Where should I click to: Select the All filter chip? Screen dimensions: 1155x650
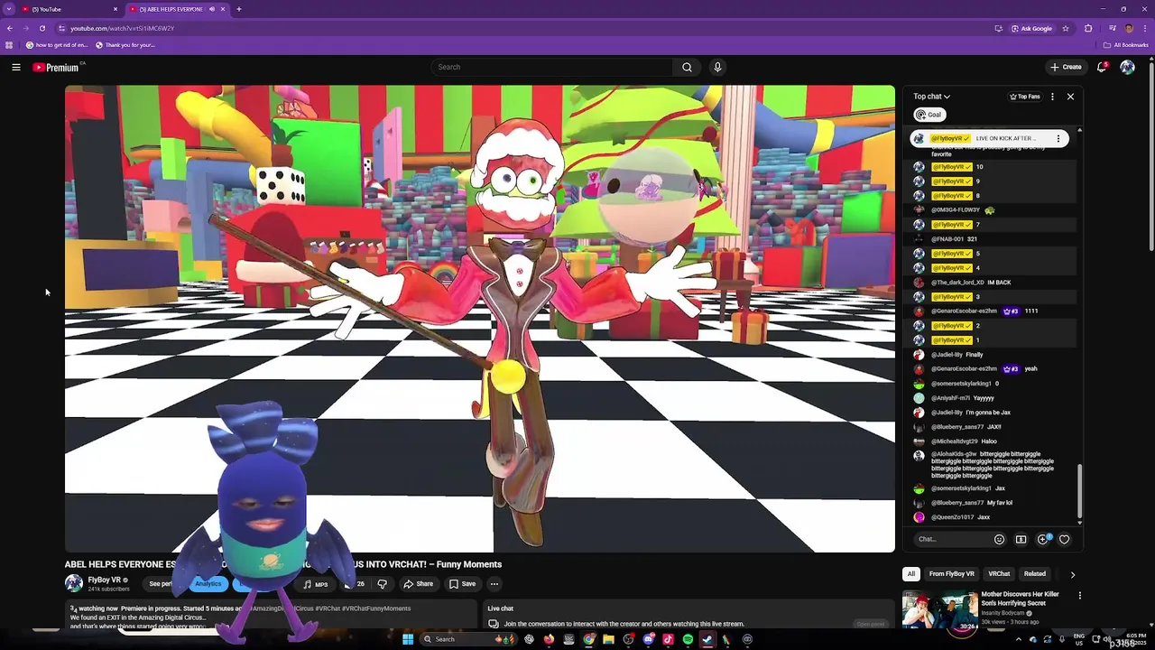tap(911, 574)
